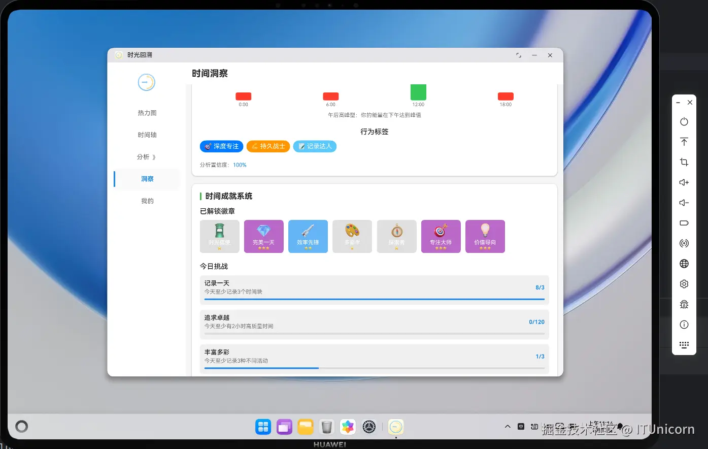Viewport: 708px width, 449px height.
Task: Minimize the 时光回溯 window
Action: click(x=534, y=55)
